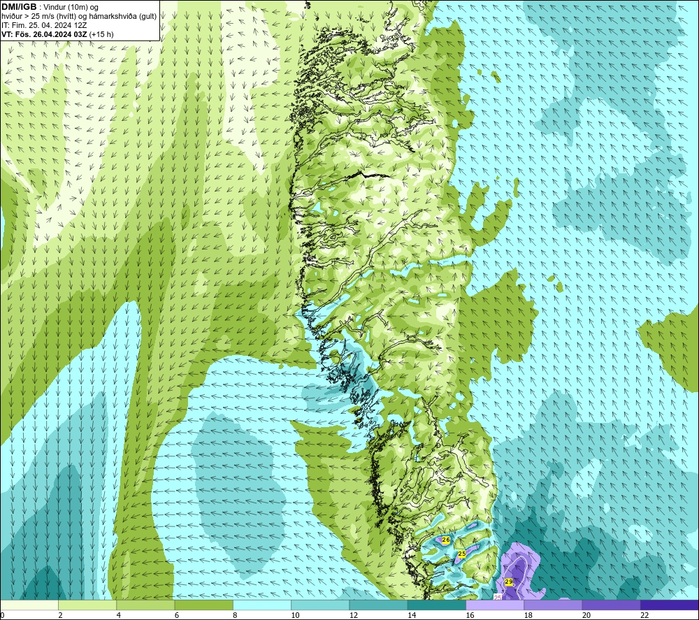Select the 6–8 m/s olive green swatch
The height and width of the screenshot is (620, 699).
[203, 605]
